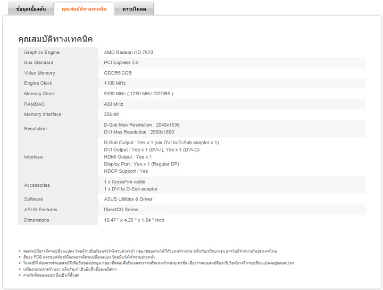Select the ASUS Utilities & Driver value
This screenshot has width=383, height=290.
(128, 199)
